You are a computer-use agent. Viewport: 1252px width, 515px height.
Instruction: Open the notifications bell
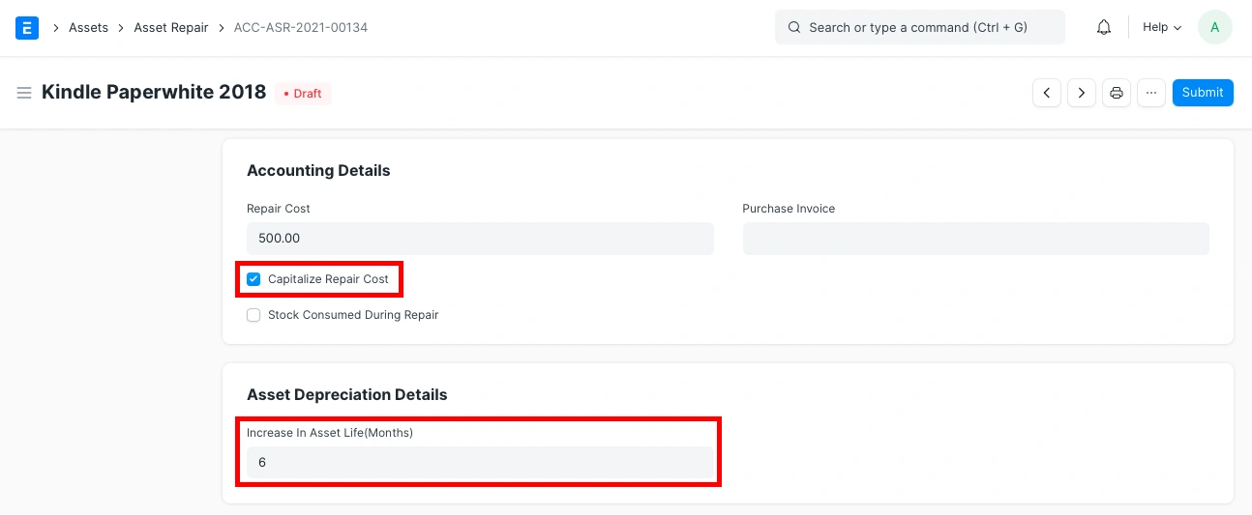pos(1104,28)
